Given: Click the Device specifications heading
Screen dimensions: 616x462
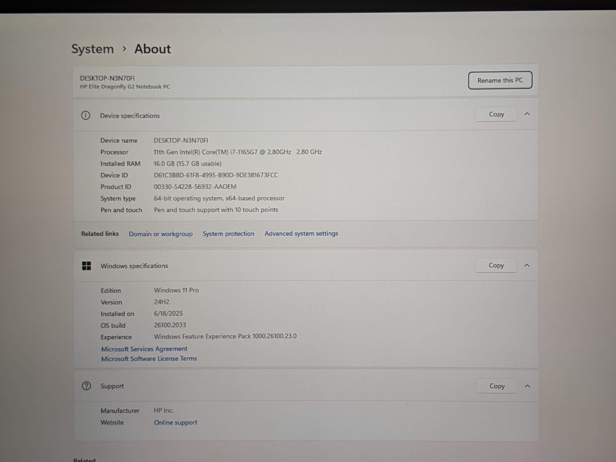Looking at the screenshot, I should pyautogui.click(x=130, y=115).
